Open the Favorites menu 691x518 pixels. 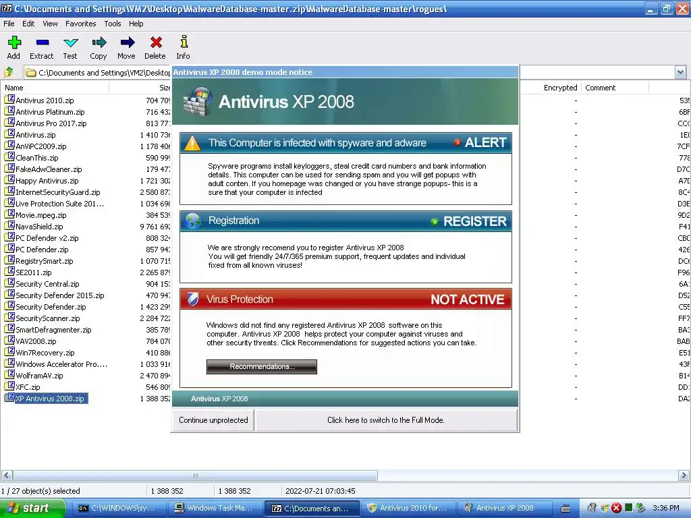click(x=81, y=24)
